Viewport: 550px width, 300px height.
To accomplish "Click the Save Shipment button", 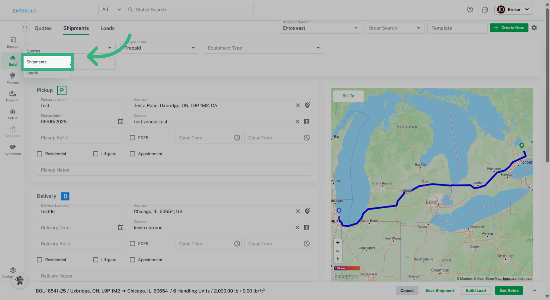I will pyautogui.click(x=439, y=291).
